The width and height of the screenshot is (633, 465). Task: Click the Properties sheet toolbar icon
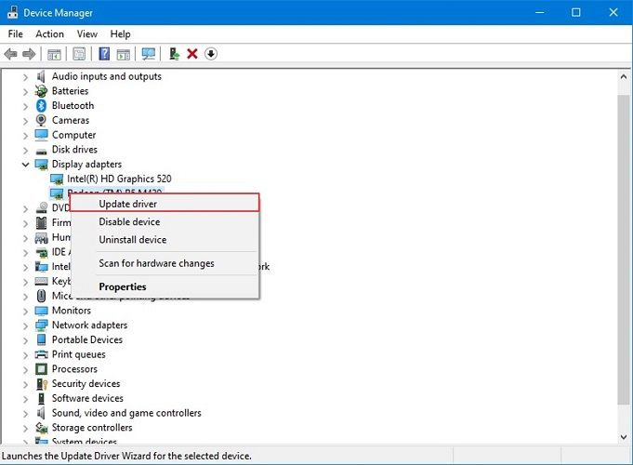pos(79,54)
